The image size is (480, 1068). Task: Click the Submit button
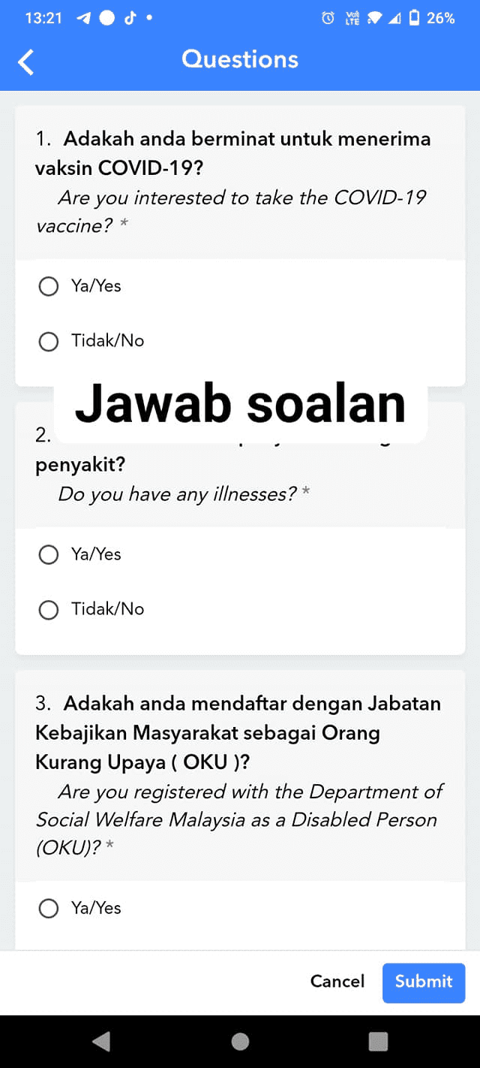point(424,982)
